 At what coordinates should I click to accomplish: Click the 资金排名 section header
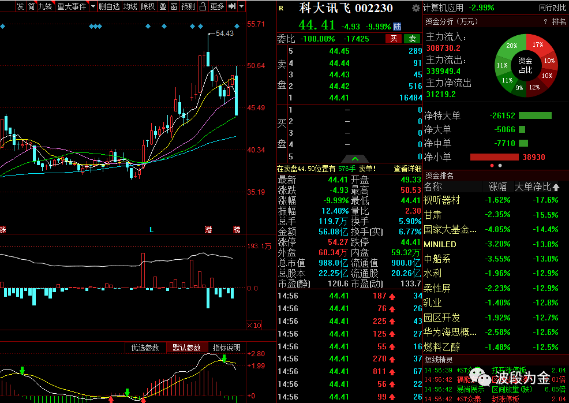[439, 176]
